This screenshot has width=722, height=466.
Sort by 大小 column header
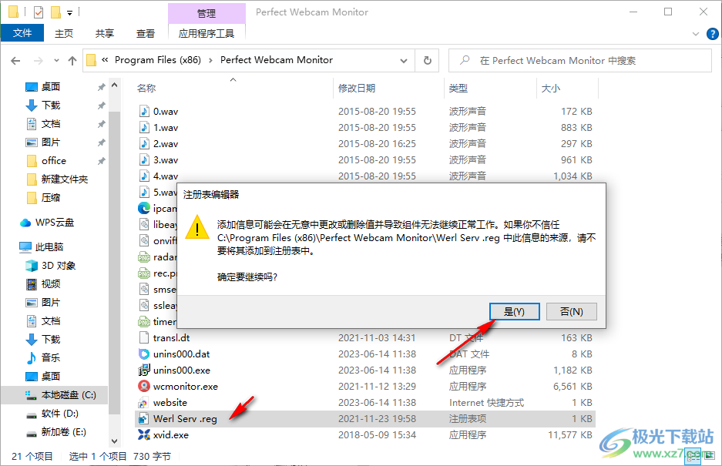(x=551, y=88)
